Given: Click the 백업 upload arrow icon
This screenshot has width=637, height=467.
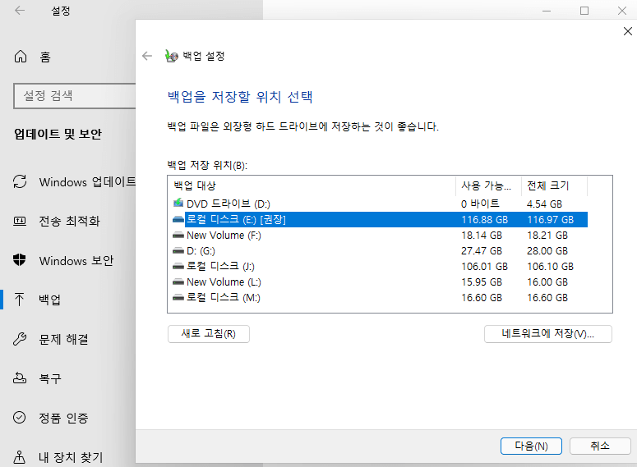Looking at the screenshot, I should click(19, 300).
